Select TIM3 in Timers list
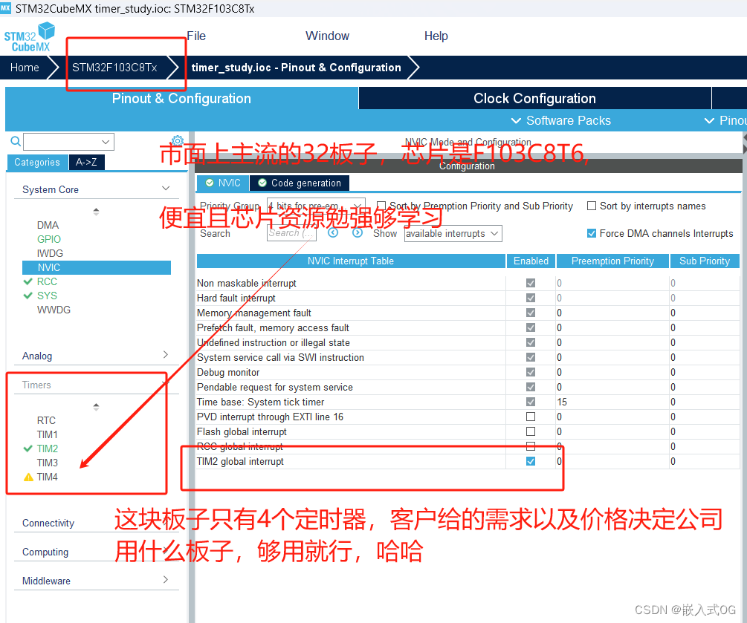 47,463
